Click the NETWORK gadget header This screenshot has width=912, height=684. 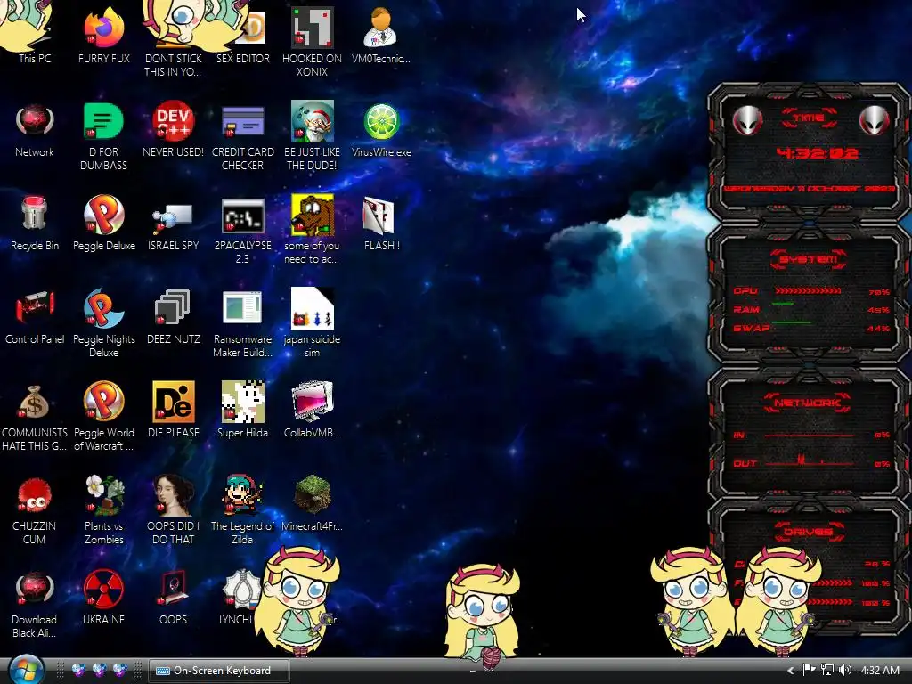(808, 403)
